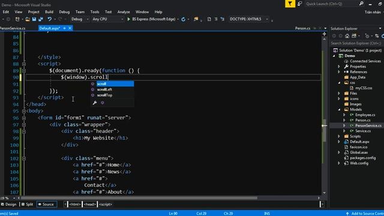Click the Solution Explorer Back arrow icon
This screenshot has width=384, height=216.
click(334, 36)
